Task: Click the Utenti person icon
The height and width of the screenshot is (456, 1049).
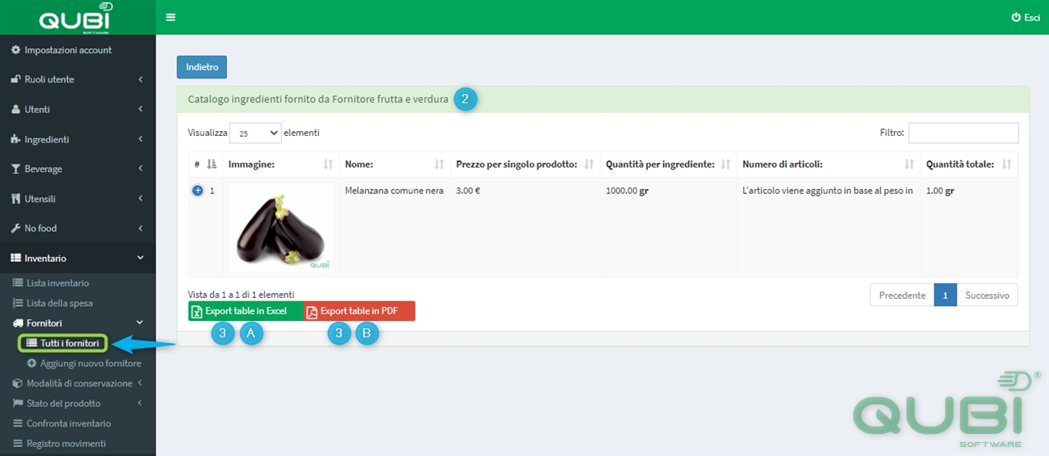Action: click(16, 110)
